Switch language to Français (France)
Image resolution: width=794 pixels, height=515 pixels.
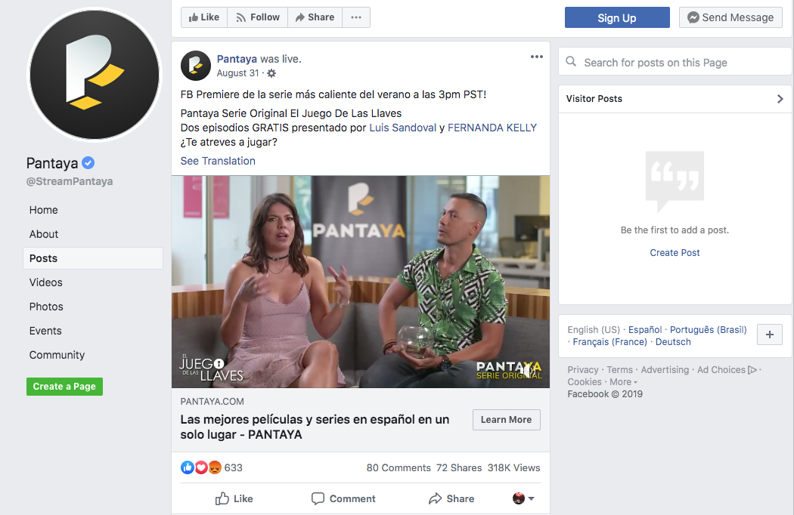tap(609, 342)
